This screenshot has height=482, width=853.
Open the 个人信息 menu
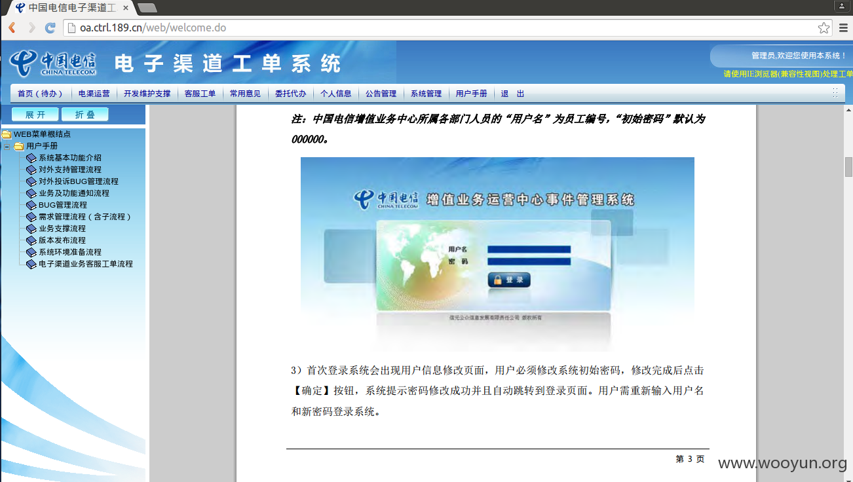point(335,94)
